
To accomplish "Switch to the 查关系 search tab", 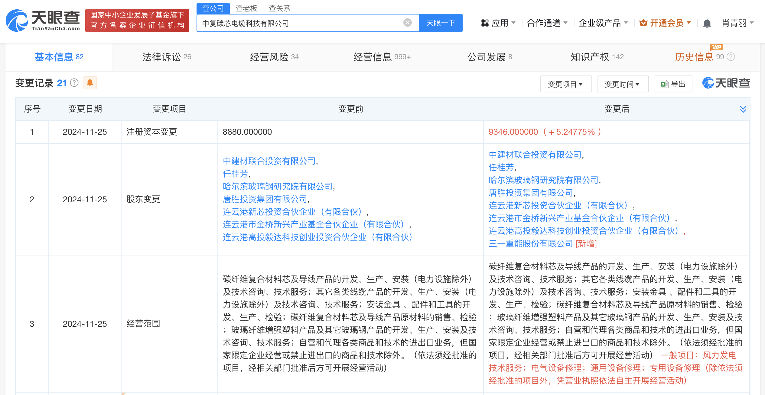I will [x=279, y=8].
